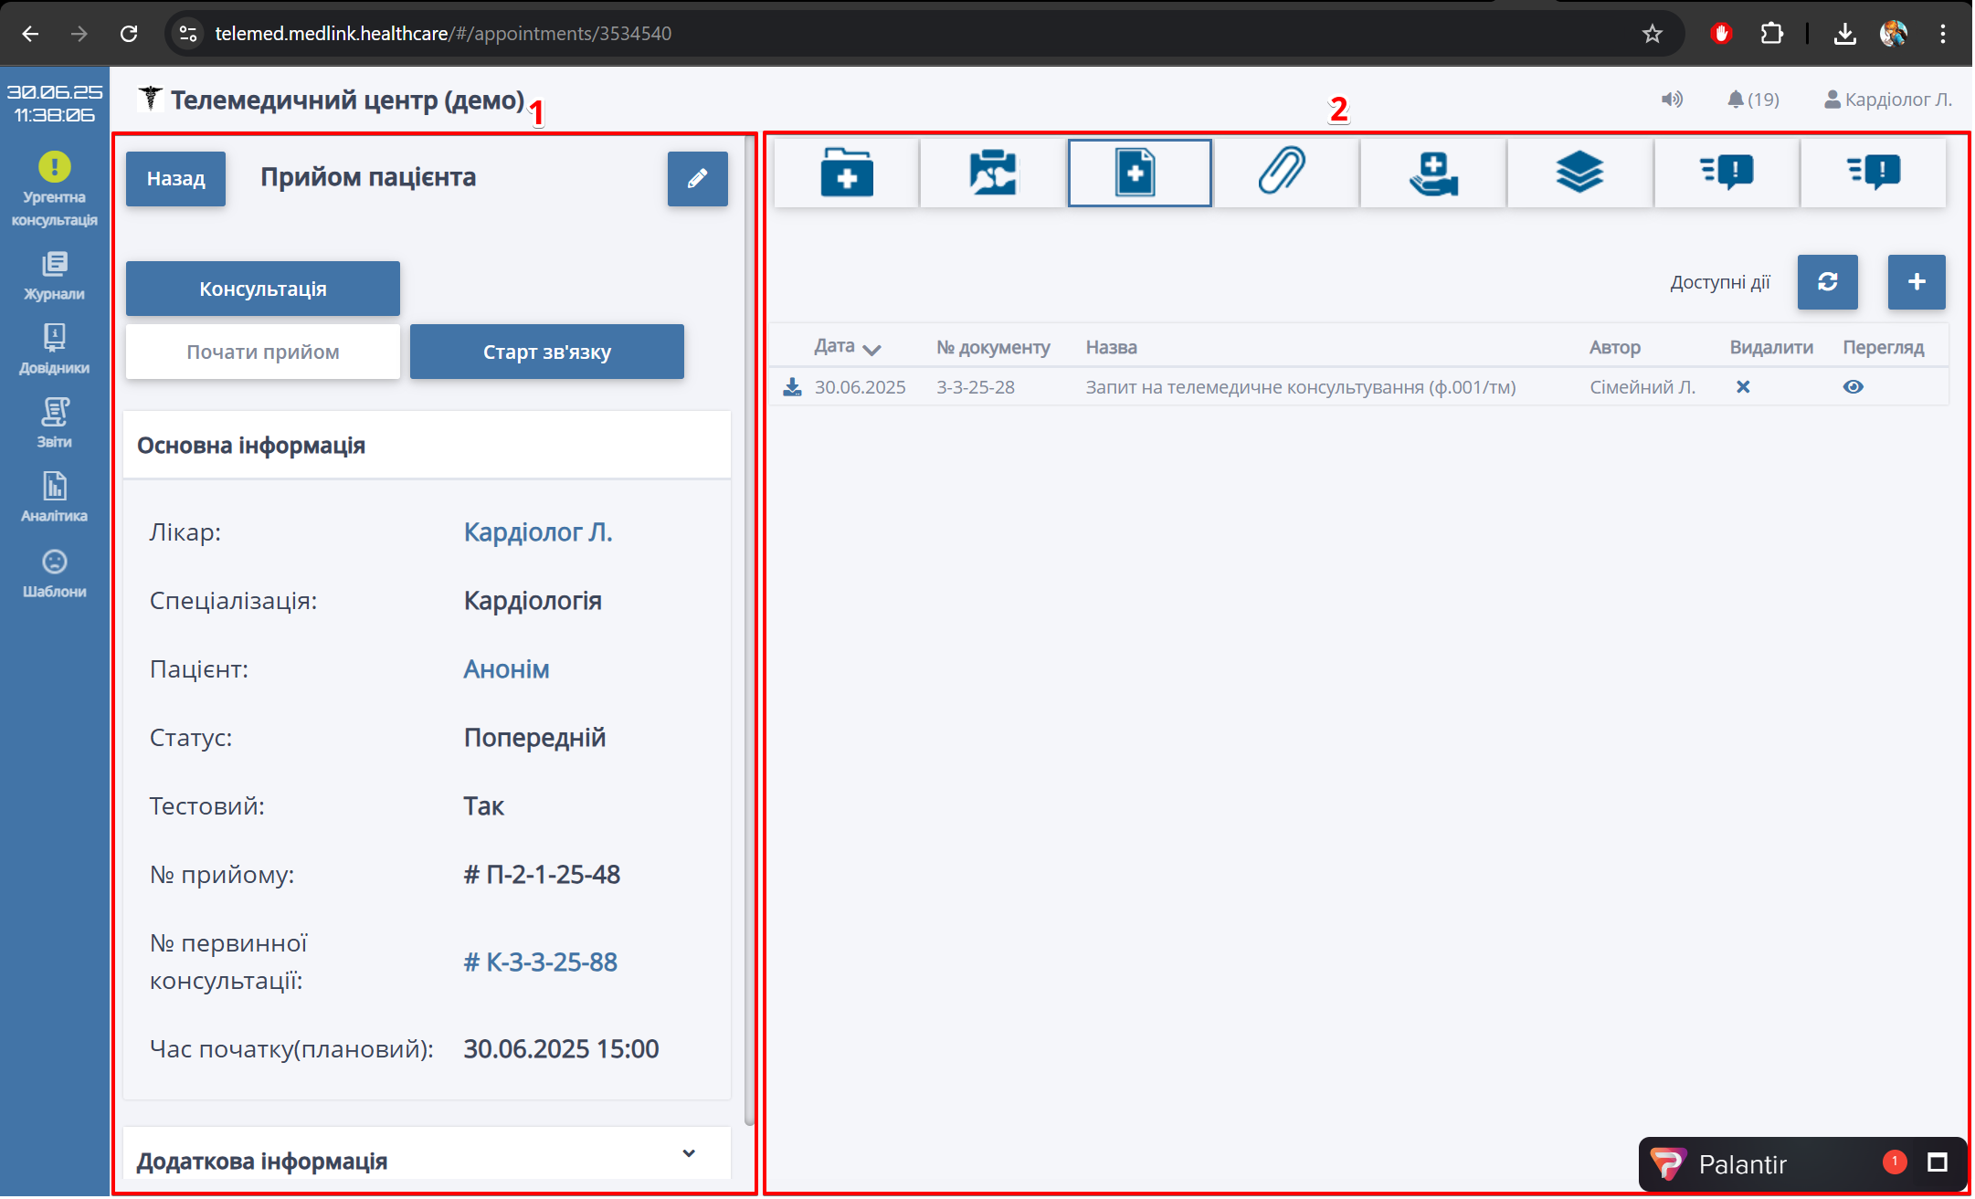Open the Анонім patient link
This screenshot has height=1199, width=1975.
pyautogui.click(x=506, y=669)
